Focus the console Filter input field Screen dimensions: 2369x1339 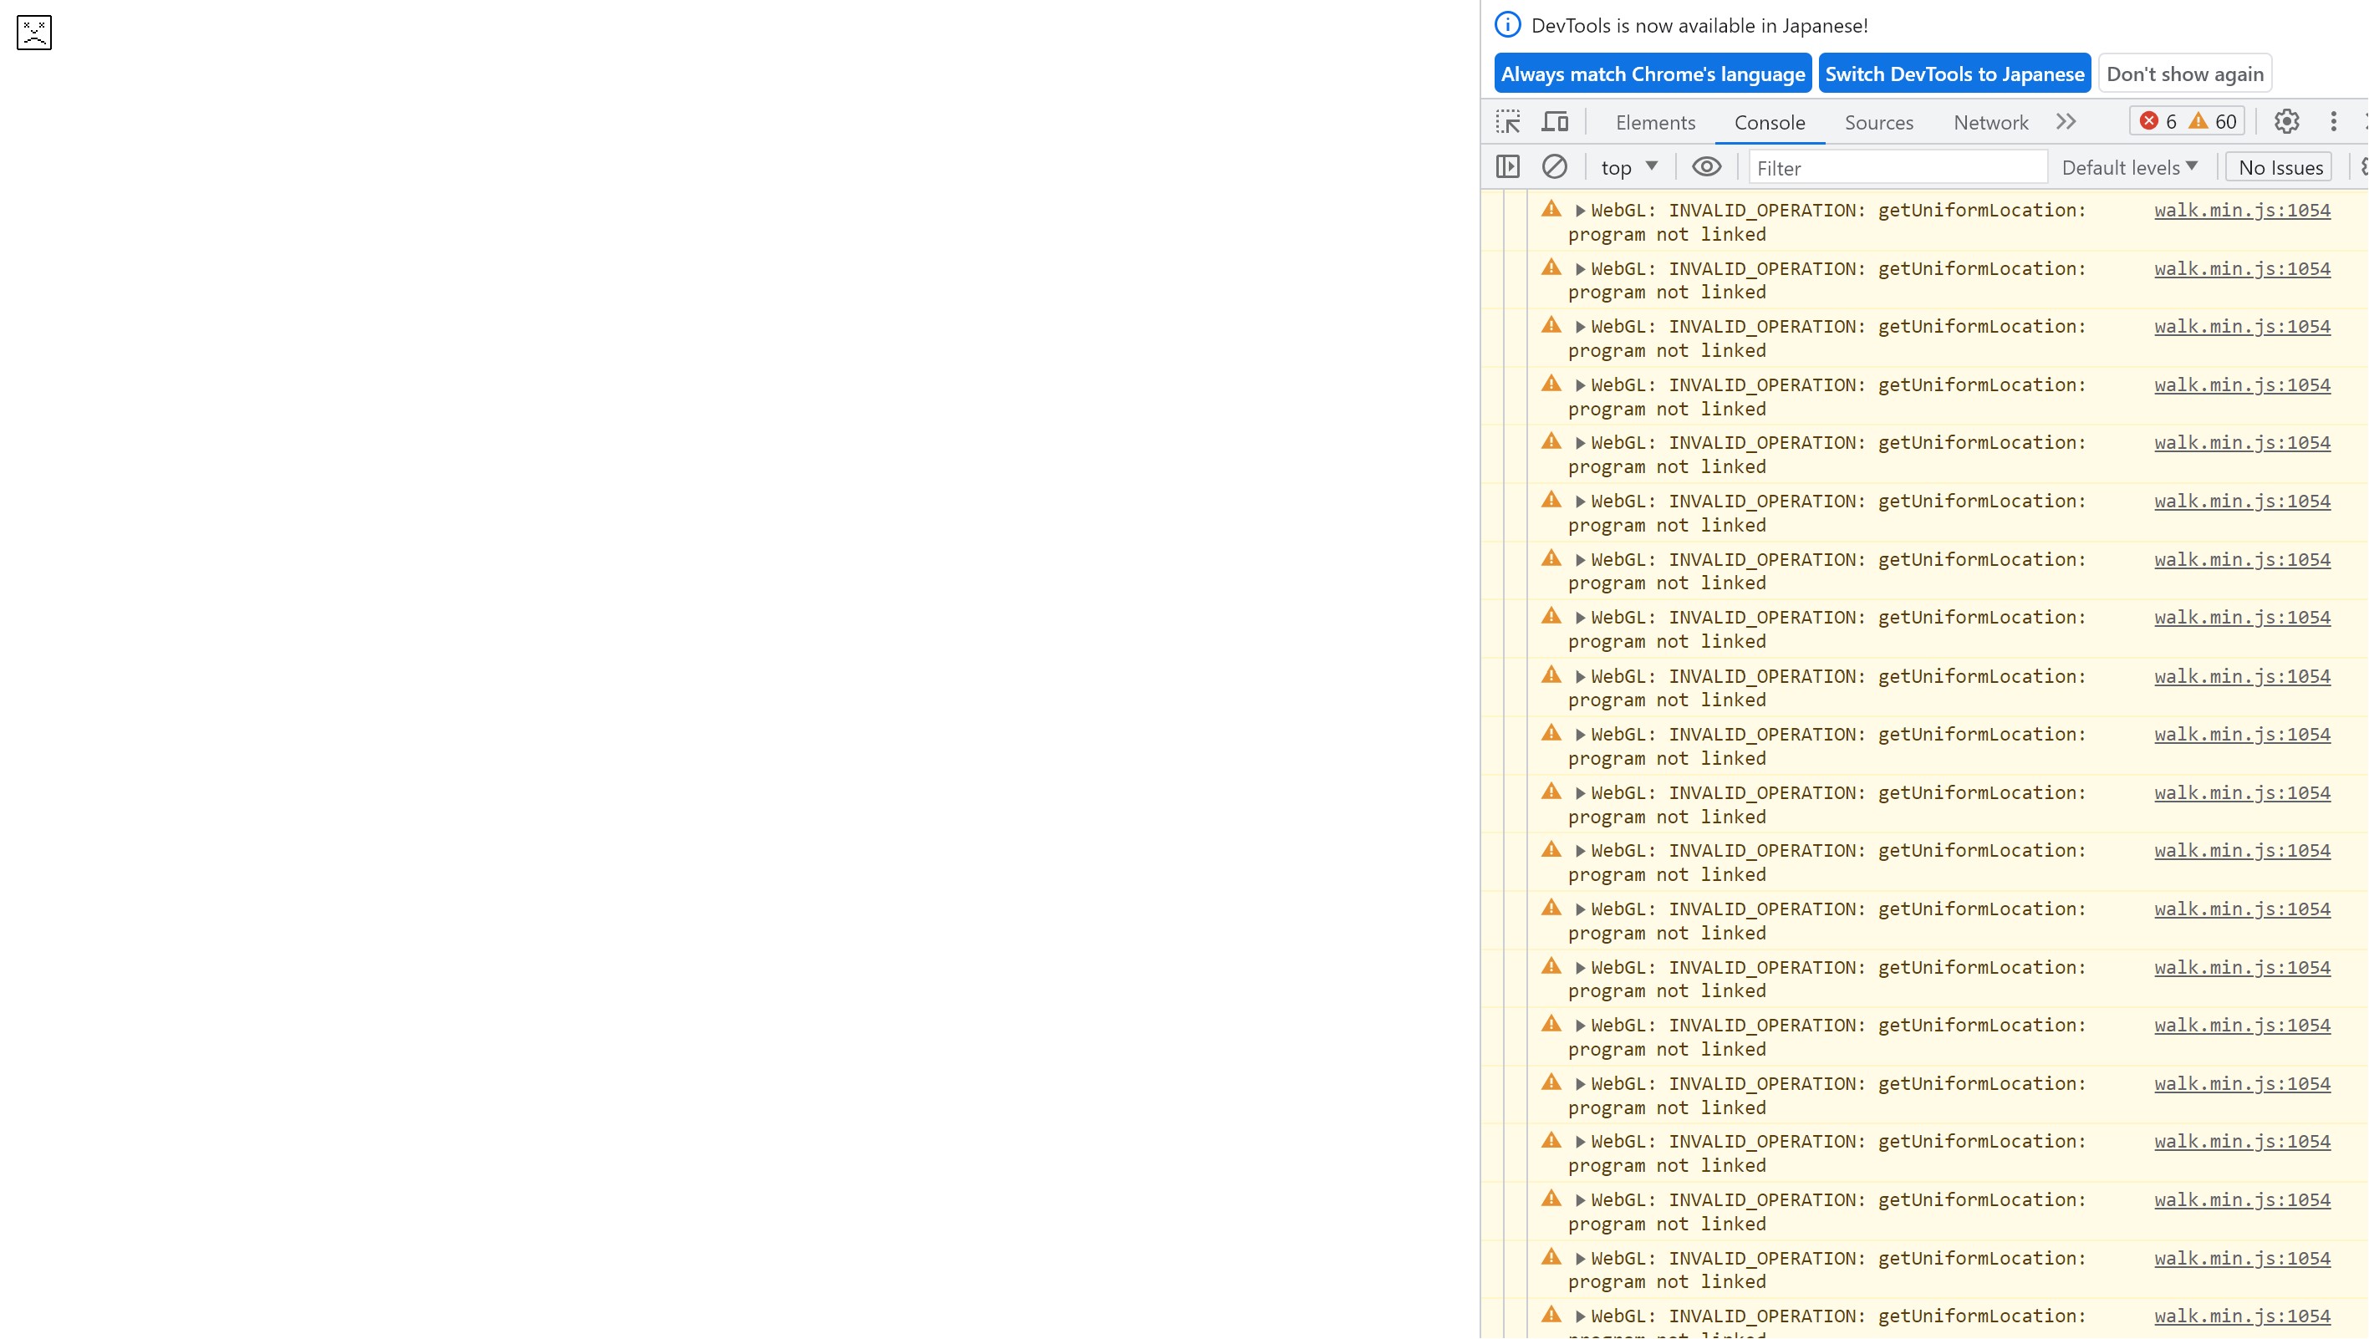(1898, 167)
